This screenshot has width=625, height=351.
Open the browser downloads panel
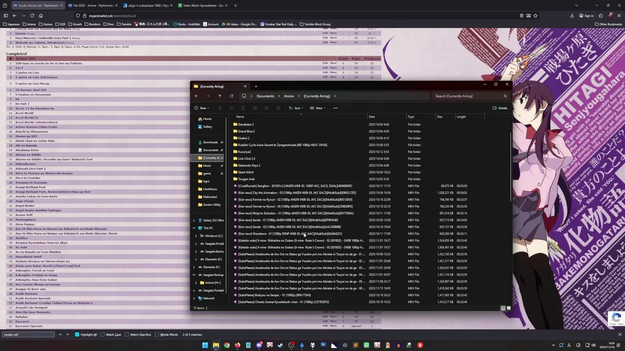coord(572,16)
